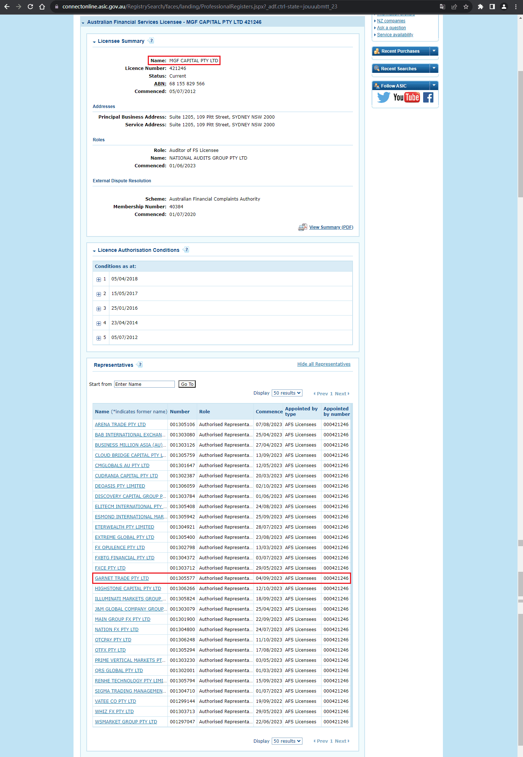Open the browser profile avatar icon
The image size is (523, 757).
click(504, 7)
